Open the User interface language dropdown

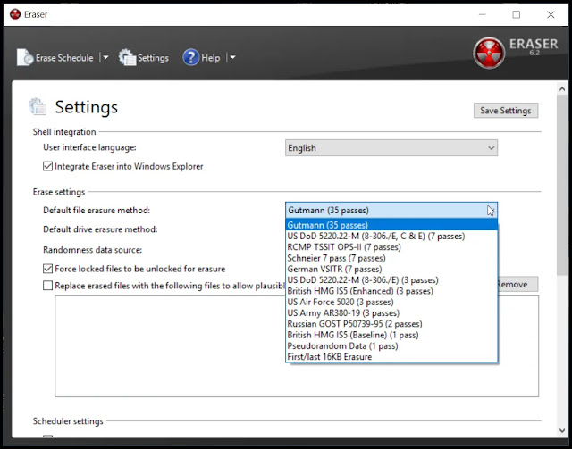click(x=391, y=148)
